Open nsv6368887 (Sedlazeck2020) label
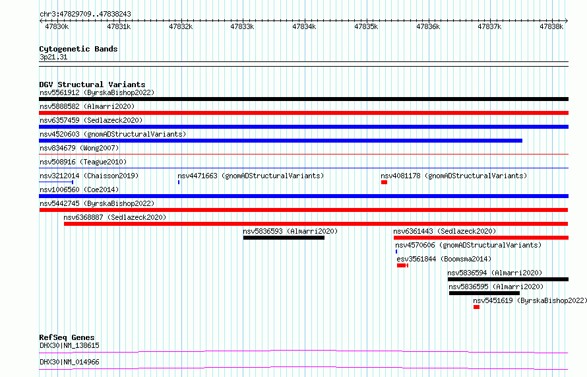The width and height of the screenshot is (587, 377). (x=115, y=217)
